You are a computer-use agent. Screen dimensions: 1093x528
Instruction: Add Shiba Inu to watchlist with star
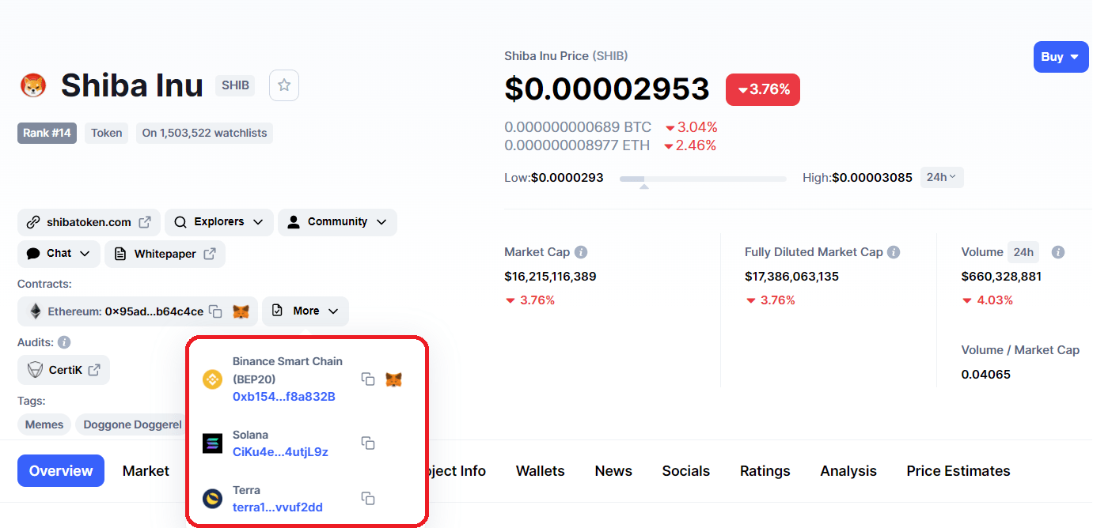click(x=284, y=85)
